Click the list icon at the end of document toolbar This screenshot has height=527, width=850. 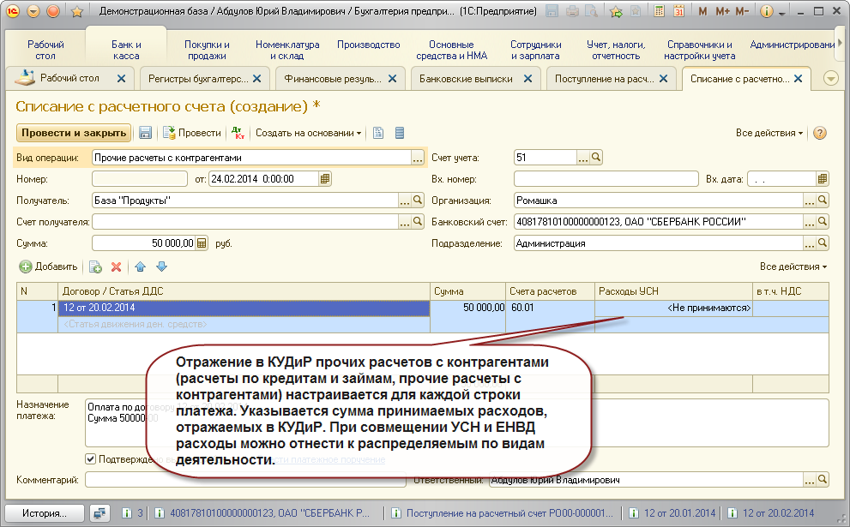click(x=400, y=133)
